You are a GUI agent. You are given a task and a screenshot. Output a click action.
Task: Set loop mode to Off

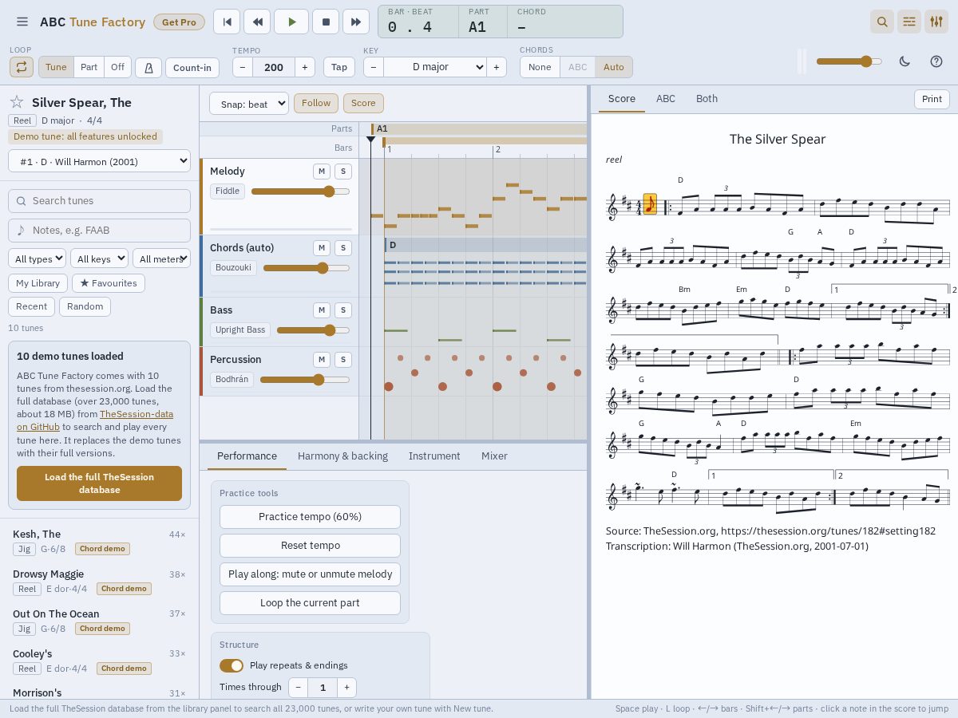[x=117, y=67]
